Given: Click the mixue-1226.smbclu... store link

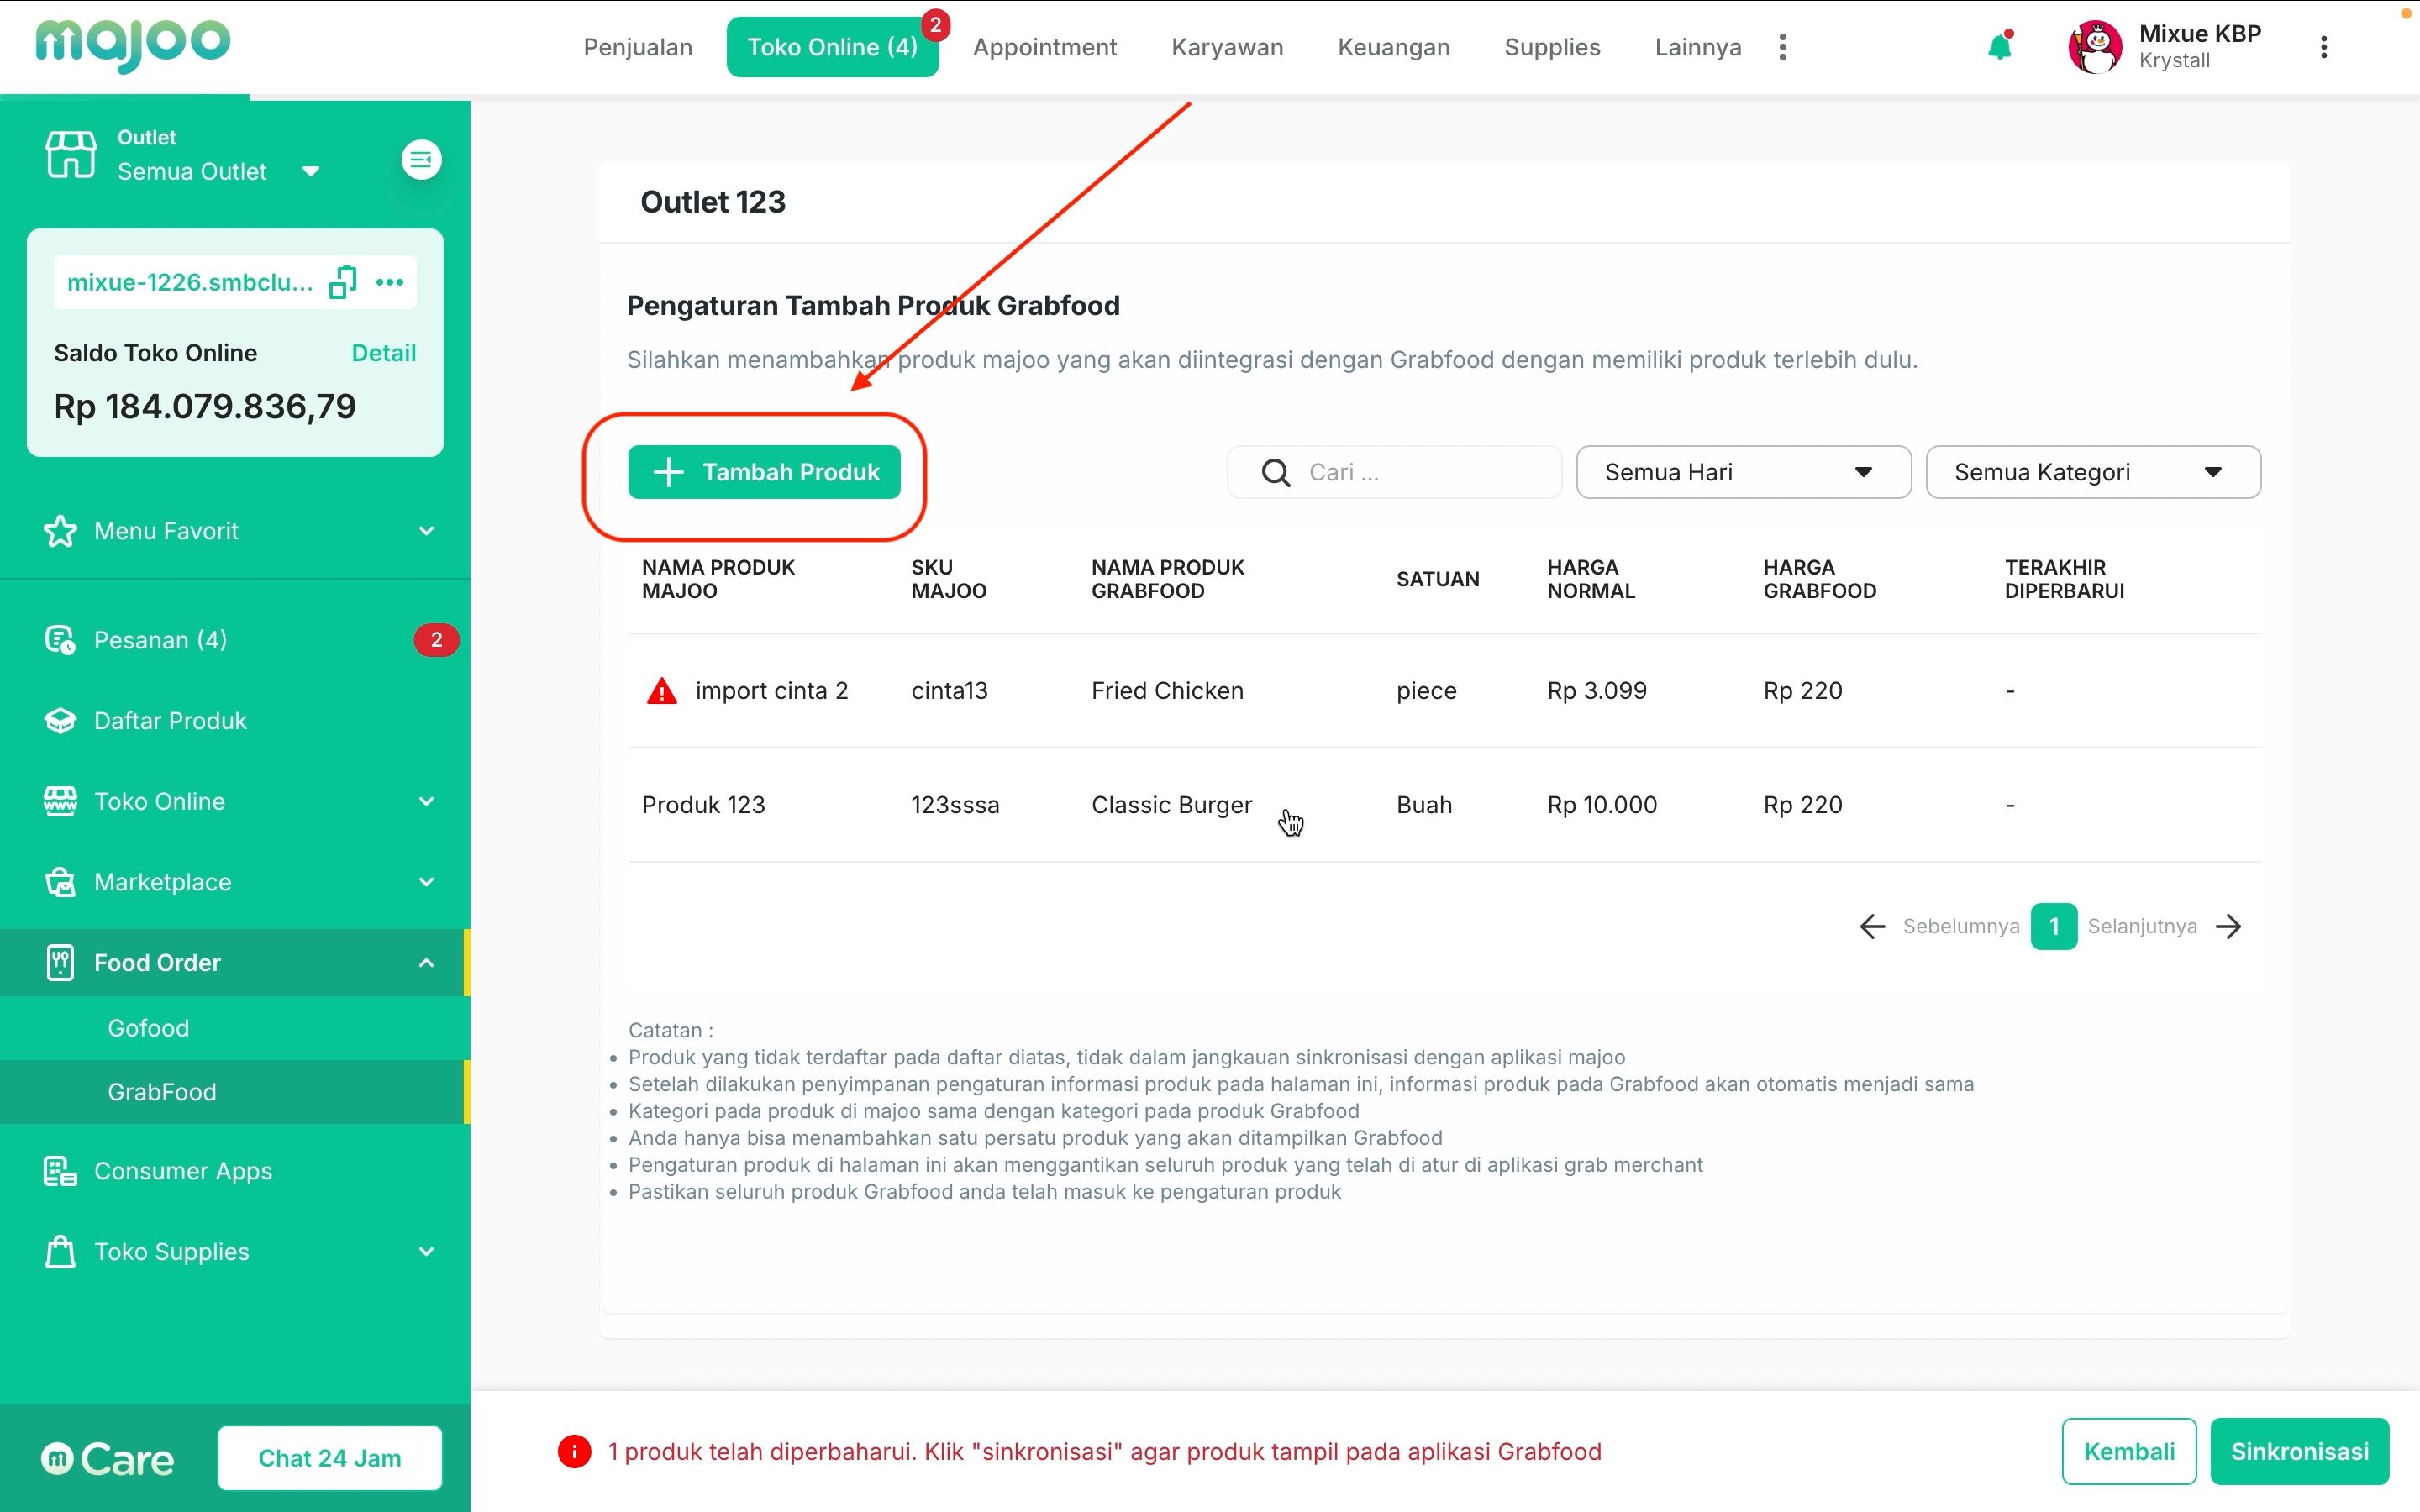Looking at the screenshot, I should [190, 282].
